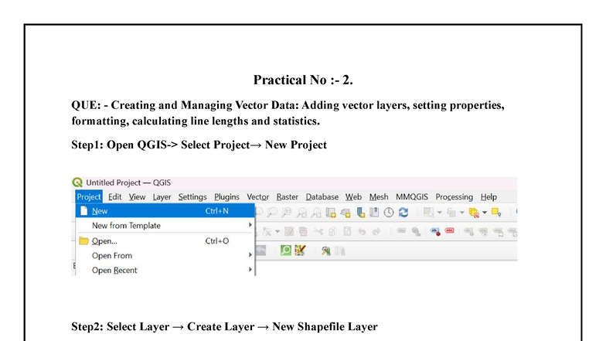Click the Select Features by Value icon
The width and height of the screenshot is (606, 341).
tap(451, 212)
